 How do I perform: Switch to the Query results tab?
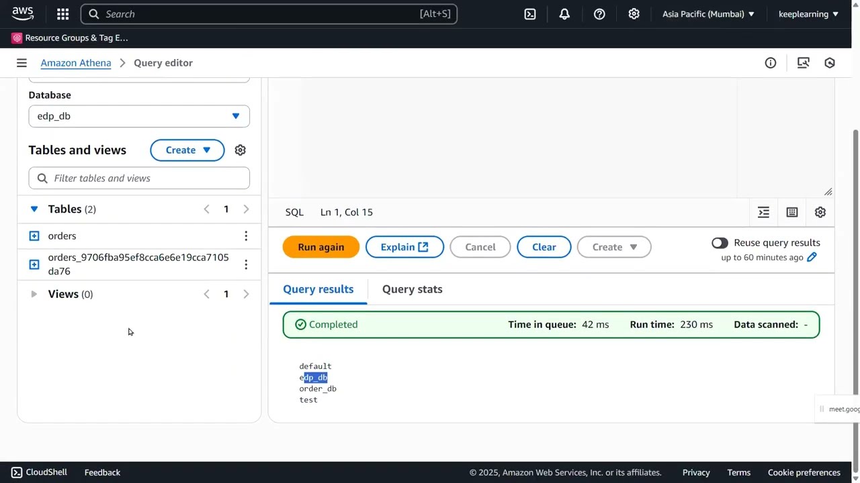(x=318, y=289)
